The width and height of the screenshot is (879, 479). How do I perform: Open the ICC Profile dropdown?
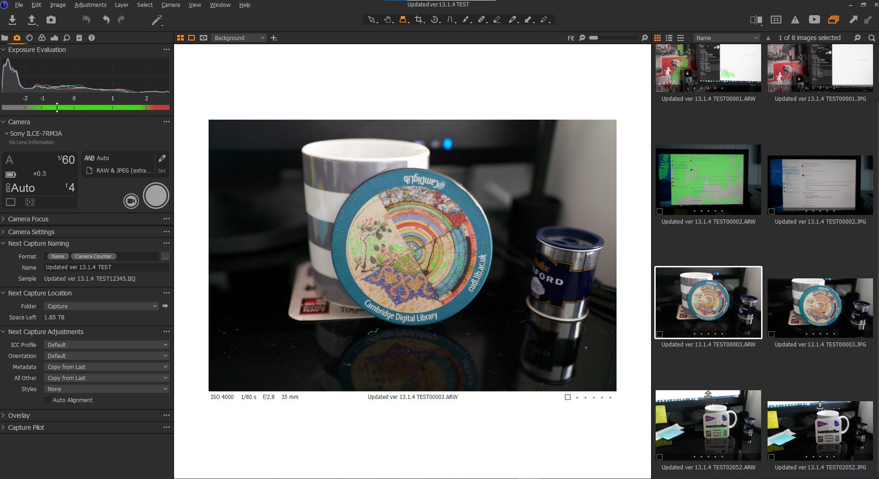106,345
